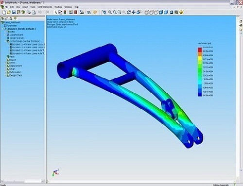243x186 pixels.
Task: Click the third zoom magnifier icon
Action: click(x=120, y=12)
